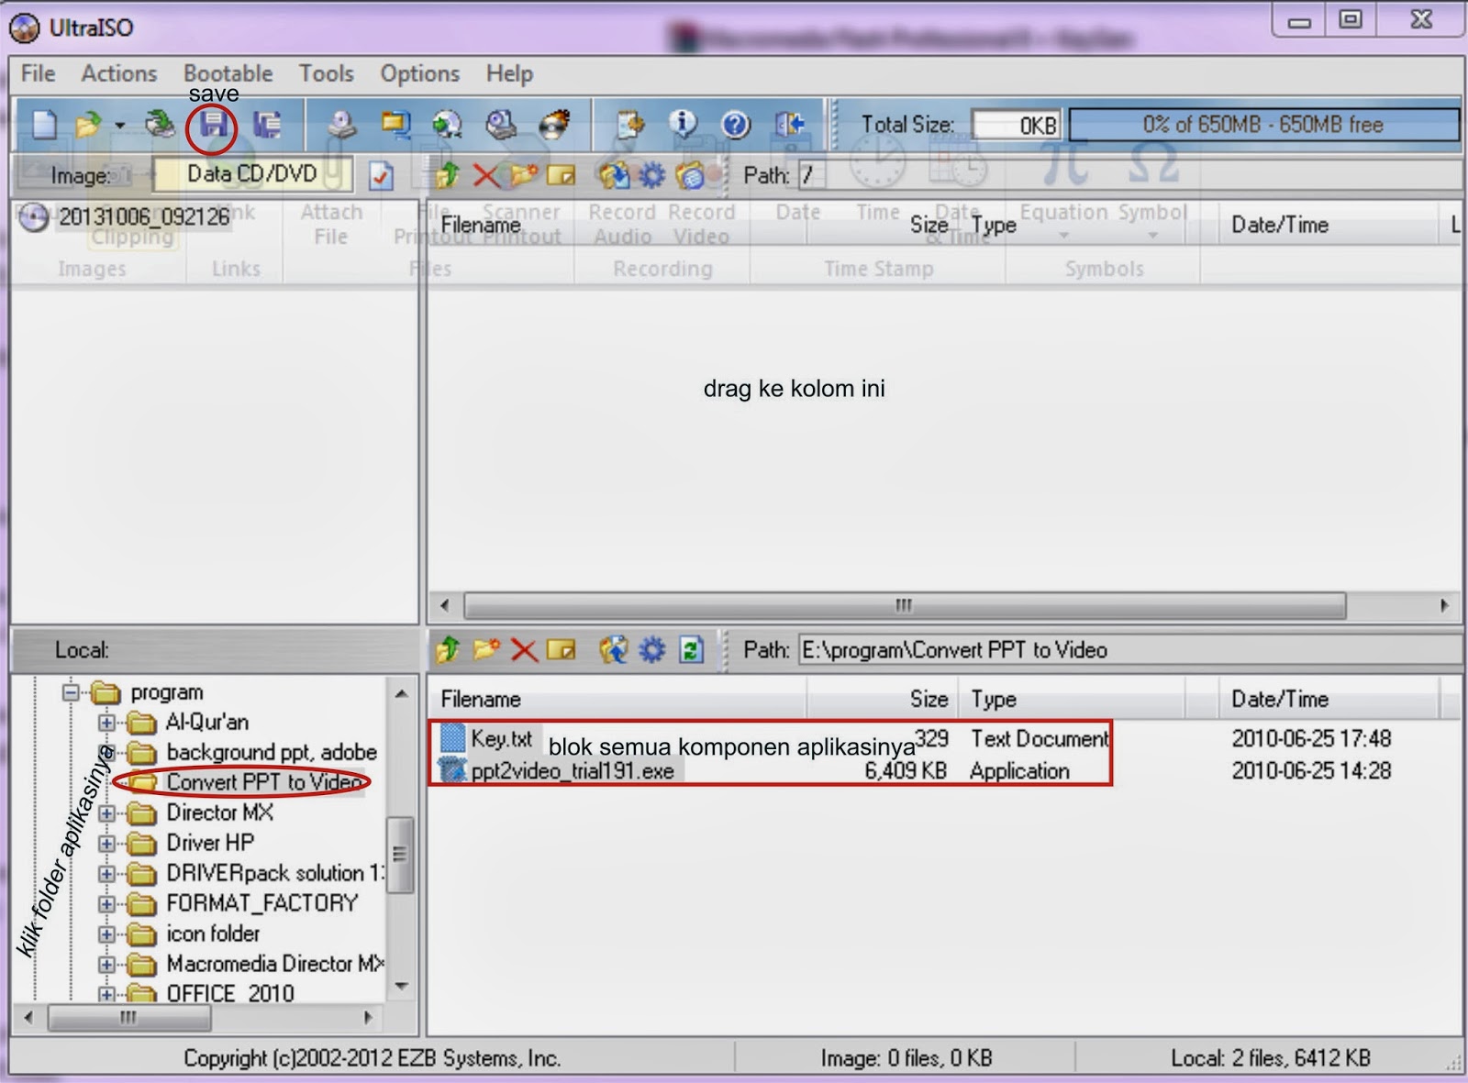The image size is (1468, 1083).
Task: Open the dropdown arrow next to Open
Action: pyautogui.click(x=119, y=125)
